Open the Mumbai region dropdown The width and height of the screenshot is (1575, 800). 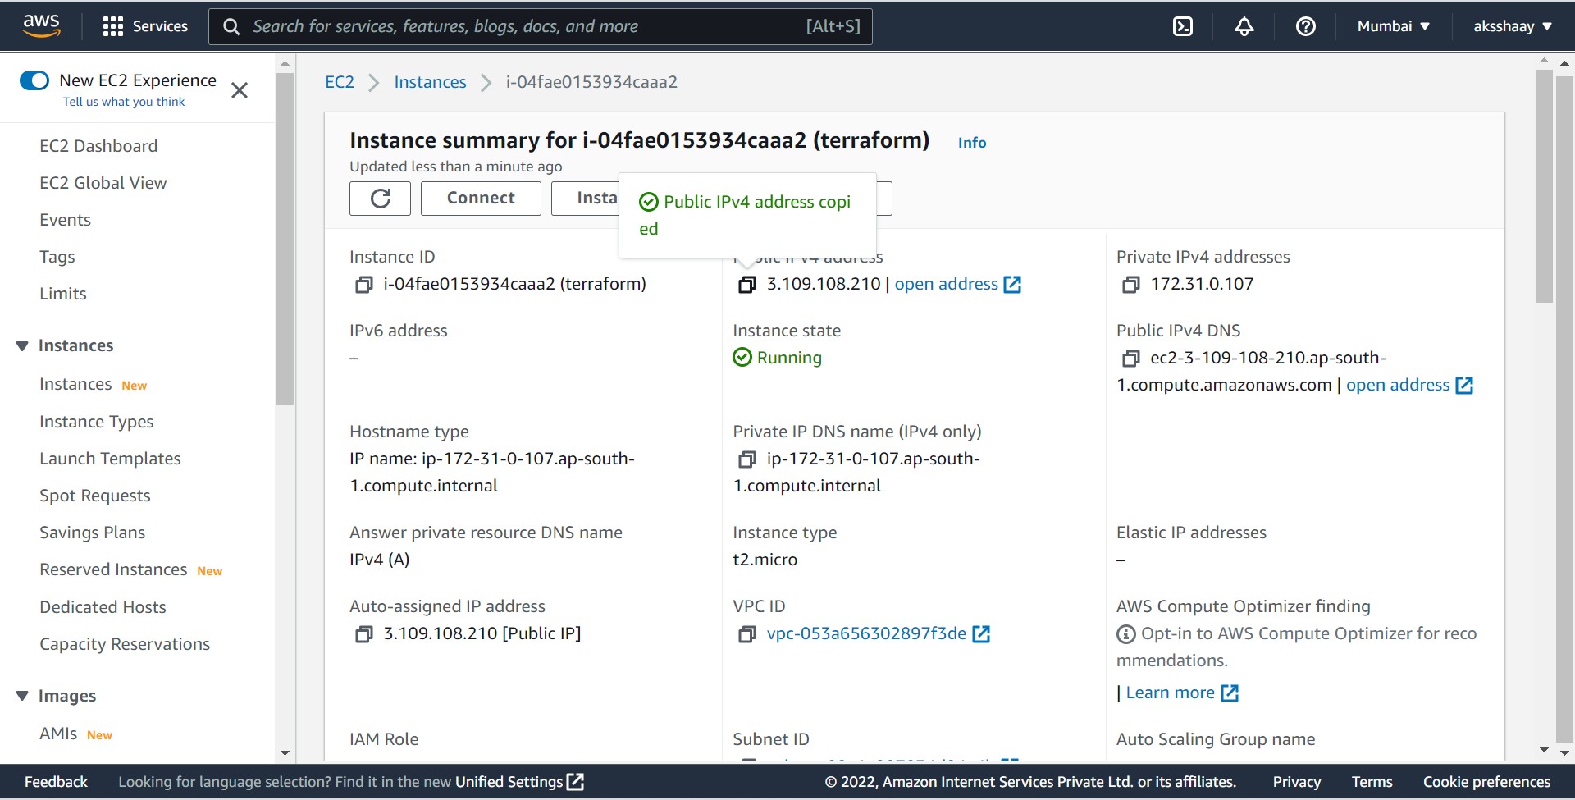point(1392,26)
